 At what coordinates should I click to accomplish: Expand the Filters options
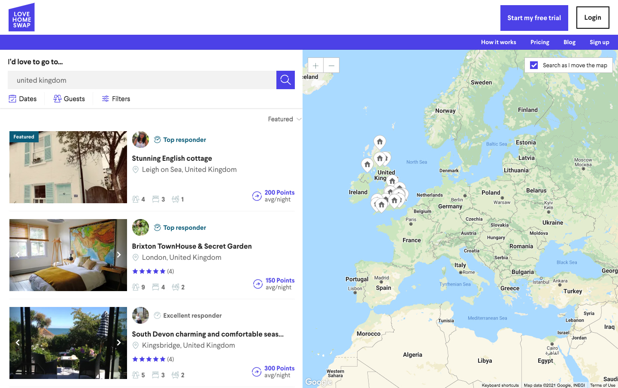click(x=116, y=99)
